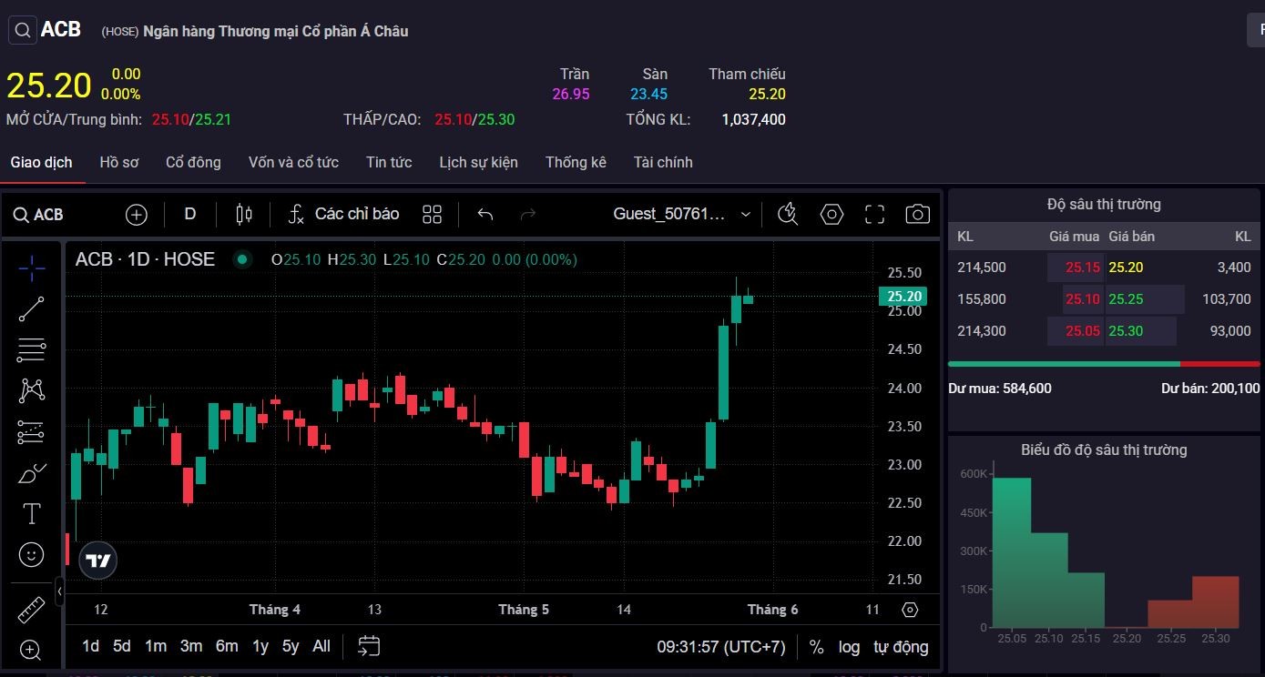Click the bid price 25.10 in market depth
The image size is (1265, 677).
1083,299
